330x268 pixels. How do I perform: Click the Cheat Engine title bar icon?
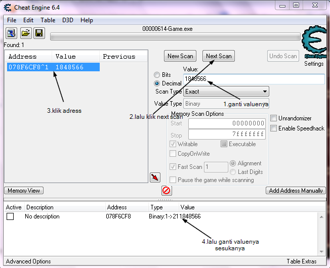8,8
